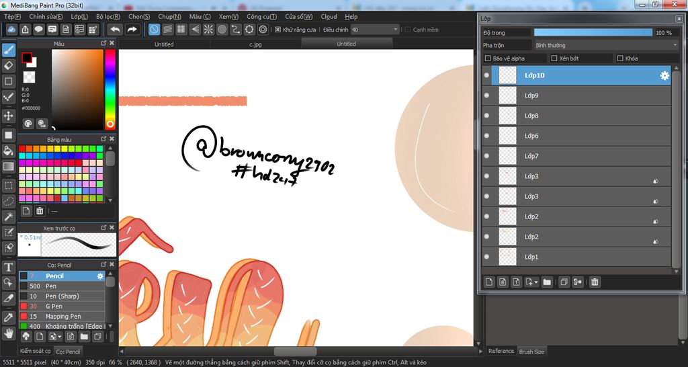
Task: Select the G Pen brush
Action: [x=62, y=306]
